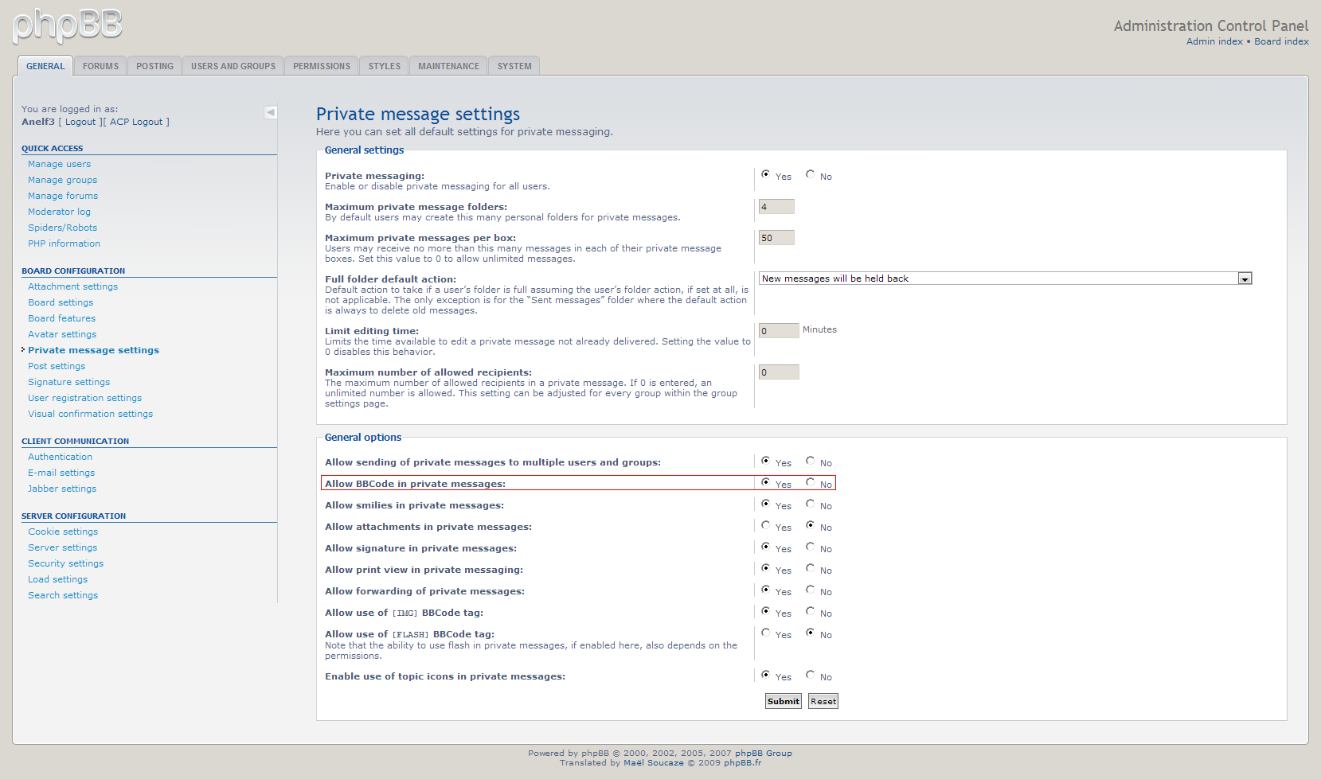Open Visual confirmation settings
The image size is (1321, 779).
point(90,414)
